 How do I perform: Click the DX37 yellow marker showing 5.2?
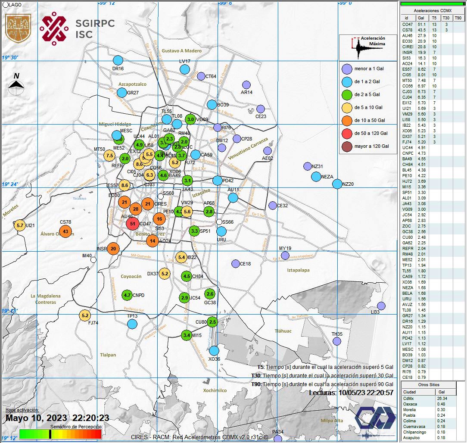[165, 274]
